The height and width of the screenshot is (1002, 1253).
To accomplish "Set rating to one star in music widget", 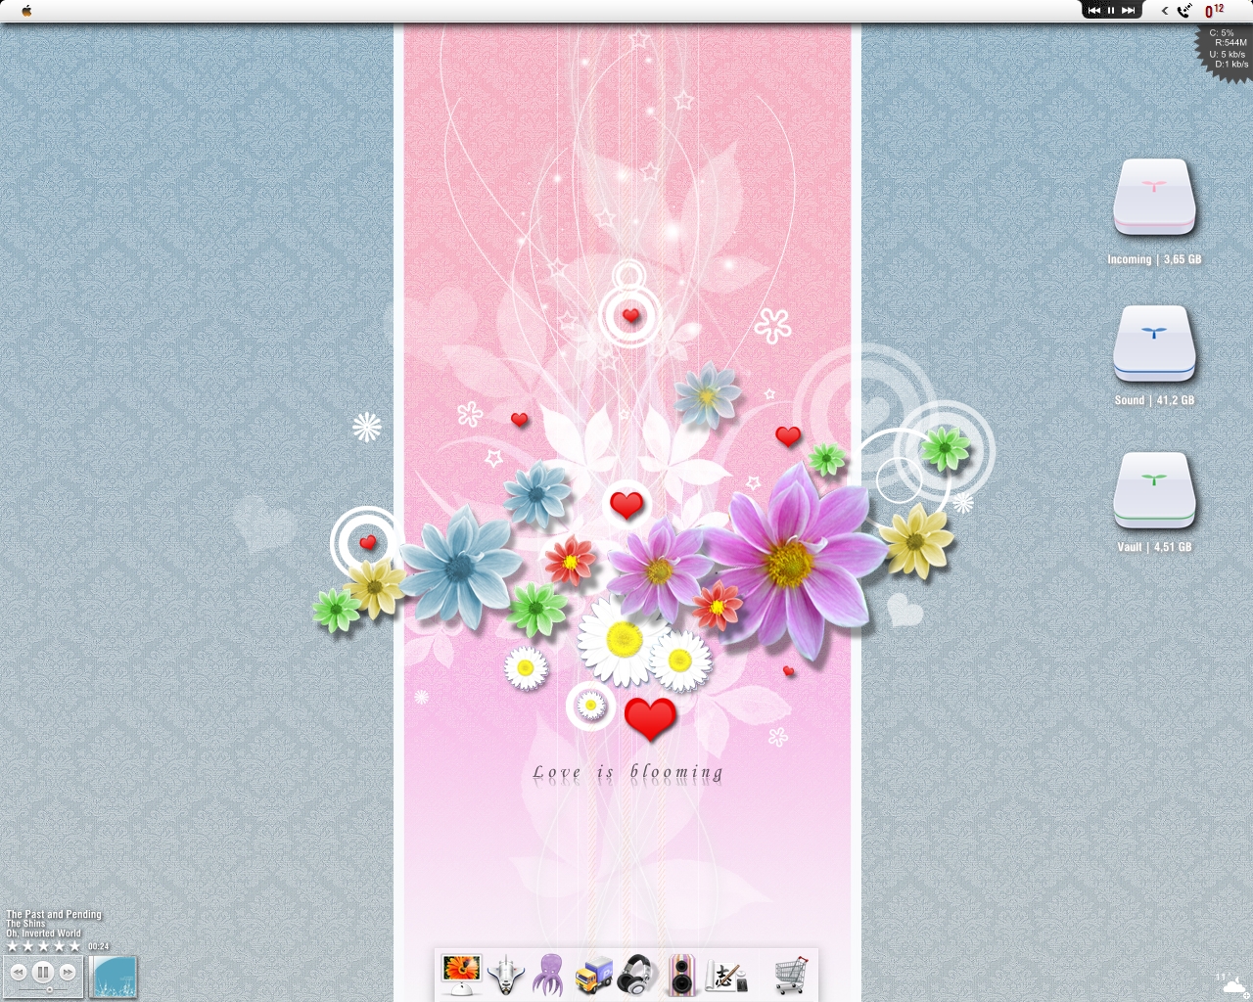I will pyautogui.click(x=13, y=946).
